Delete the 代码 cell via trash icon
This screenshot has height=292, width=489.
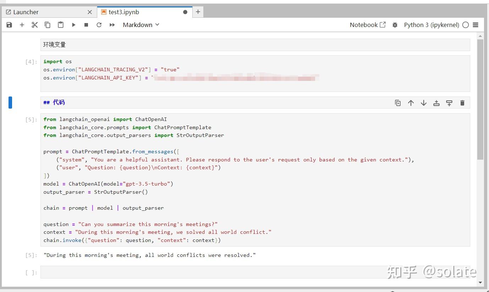[462, 103]
